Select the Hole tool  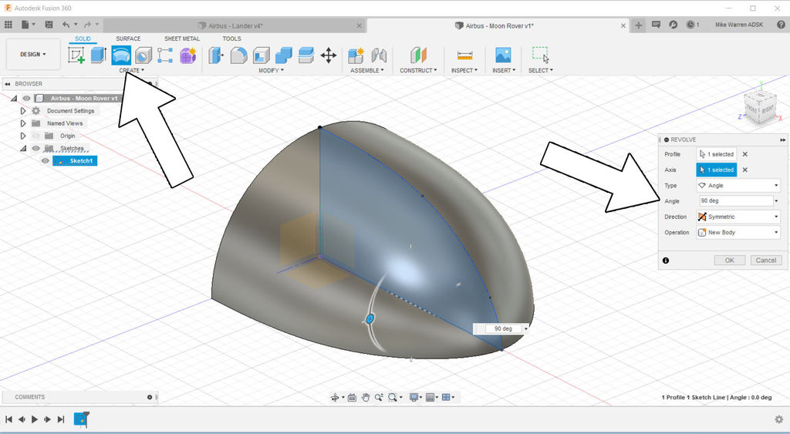tap(143, 55)
